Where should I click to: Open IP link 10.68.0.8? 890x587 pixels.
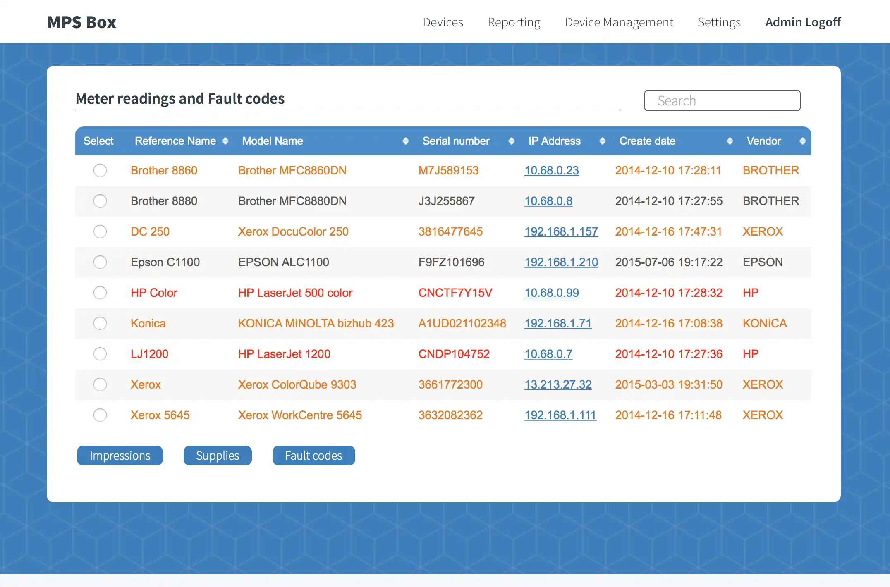click(x=548, y=201)
